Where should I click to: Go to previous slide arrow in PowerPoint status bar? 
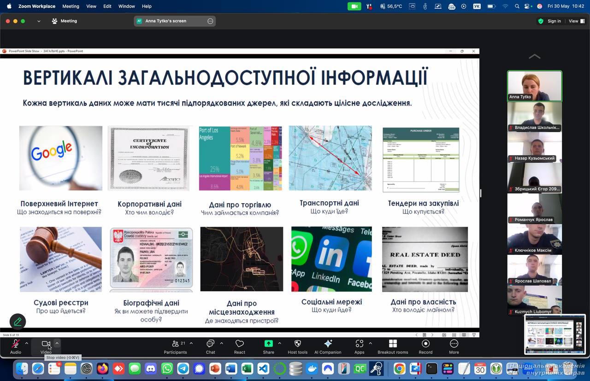tap(417, 335)
